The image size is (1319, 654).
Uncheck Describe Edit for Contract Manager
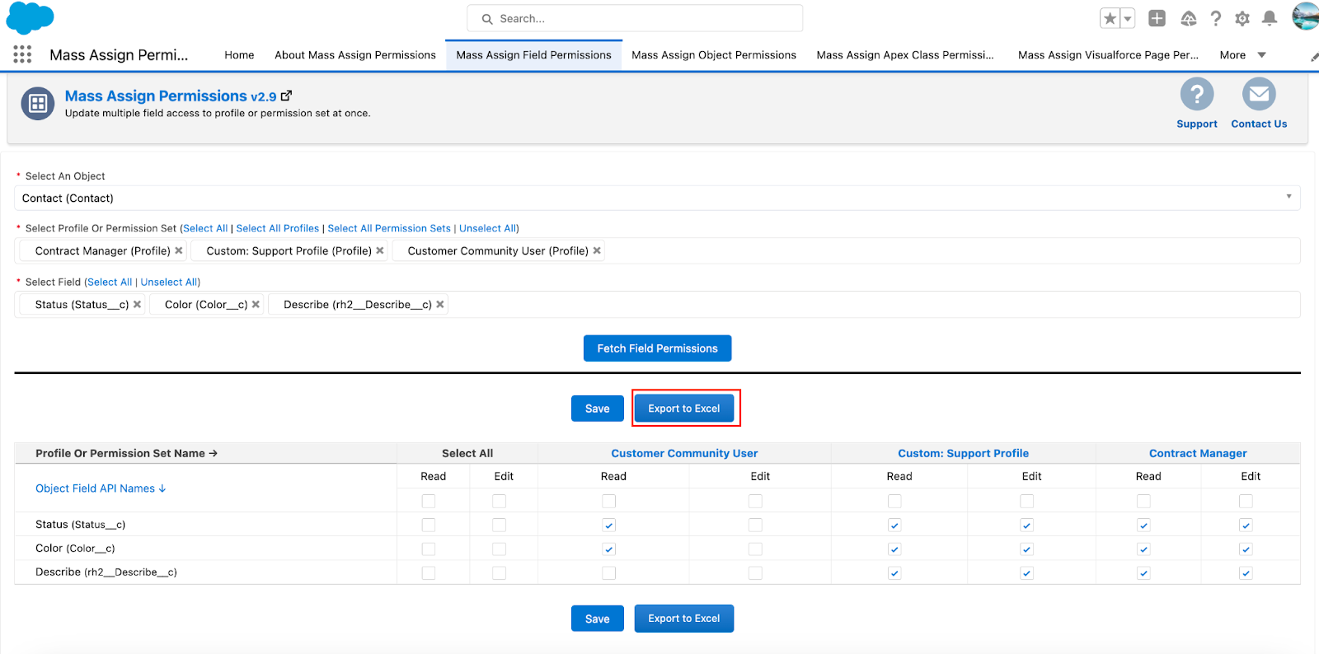[x=1246, y=572]
